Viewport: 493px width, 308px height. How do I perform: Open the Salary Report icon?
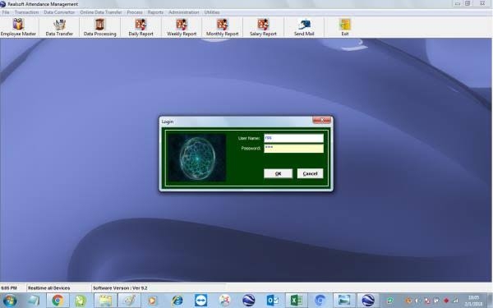click(x=263, y=27)
